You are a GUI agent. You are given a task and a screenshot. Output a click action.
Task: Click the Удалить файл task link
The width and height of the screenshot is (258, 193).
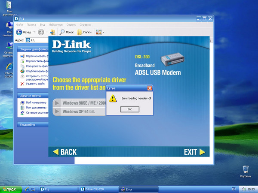pyautogui.click(x=35, y=84)
